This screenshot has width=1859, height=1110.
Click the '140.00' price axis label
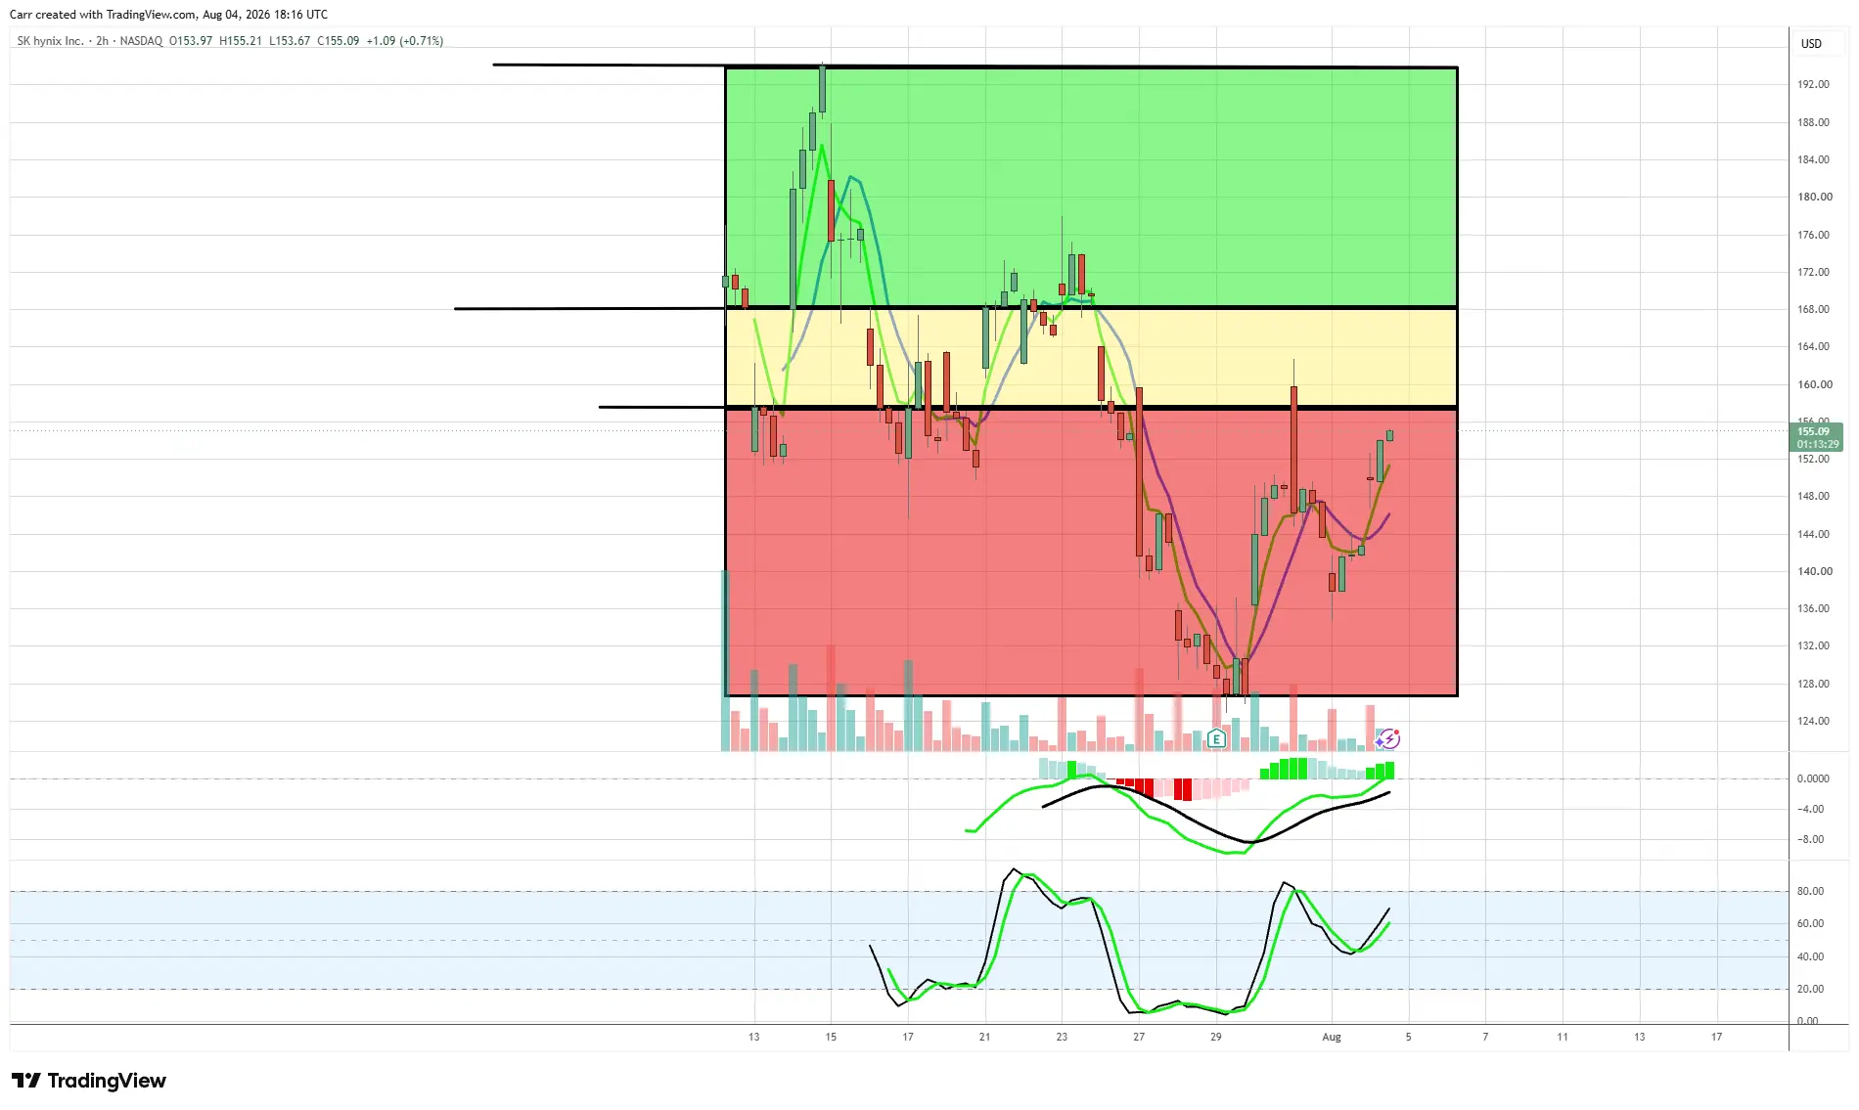[1813, 571]
